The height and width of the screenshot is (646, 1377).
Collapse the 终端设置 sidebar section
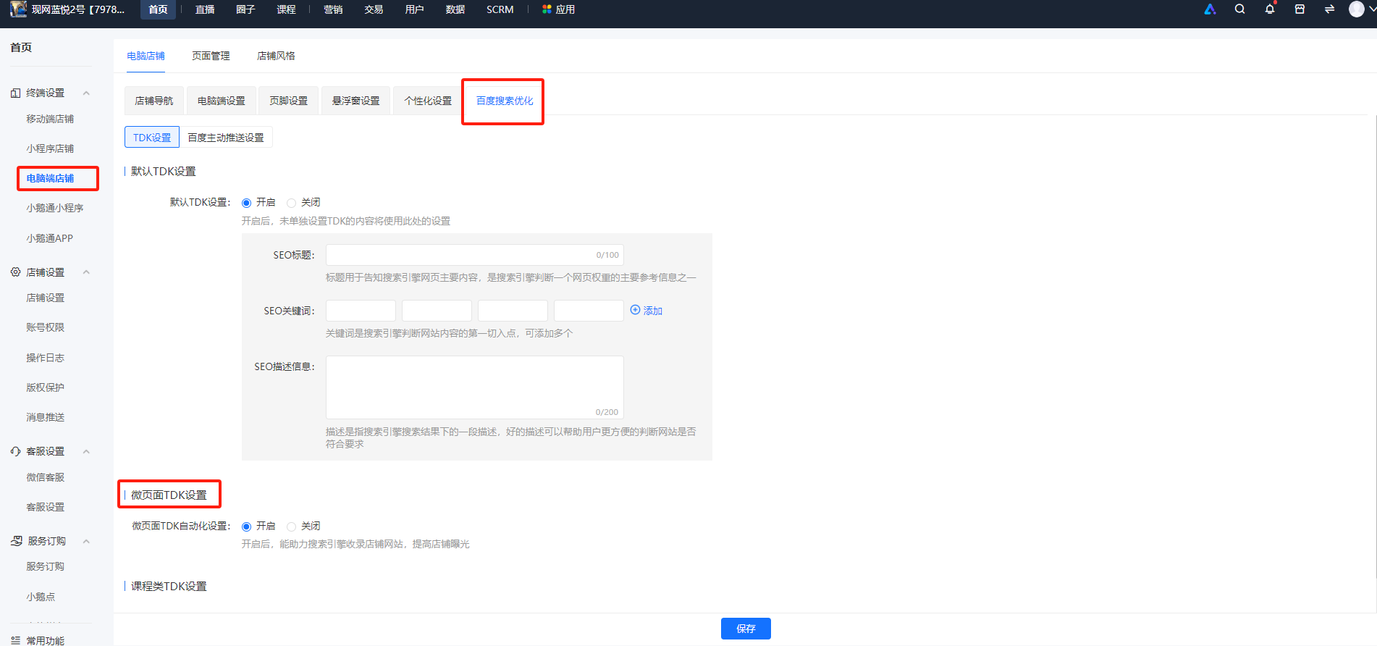(x=86, y=93)
